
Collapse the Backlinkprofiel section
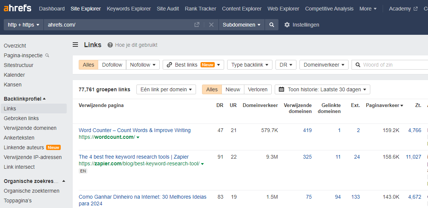point(25,99)
